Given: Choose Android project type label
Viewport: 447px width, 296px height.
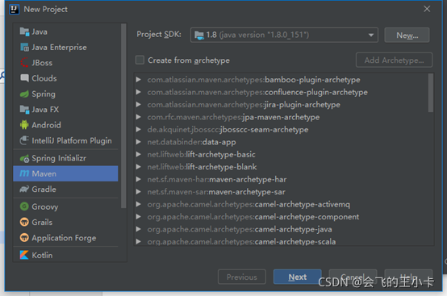Looking at the screenshot, I should pos(46,125).
